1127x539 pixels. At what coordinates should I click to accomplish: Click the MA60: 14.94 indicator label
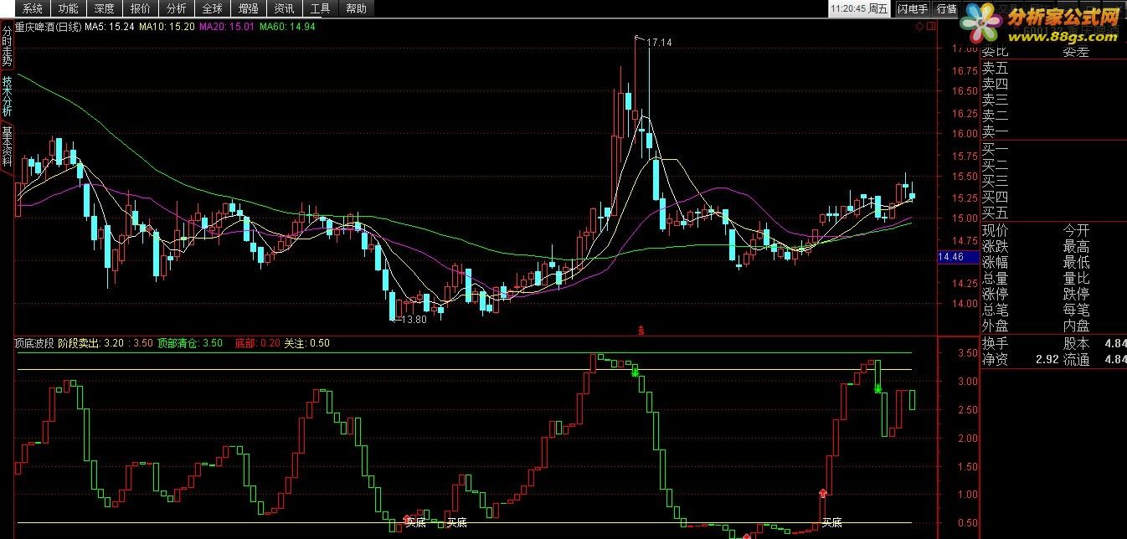coord(287,27)
